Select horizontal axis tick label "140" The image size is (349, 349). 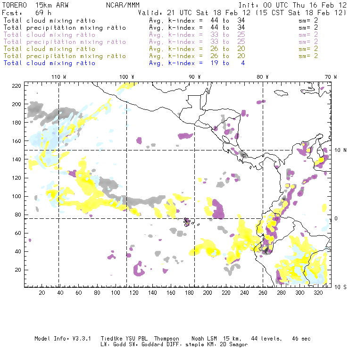(x=152, y=293)
